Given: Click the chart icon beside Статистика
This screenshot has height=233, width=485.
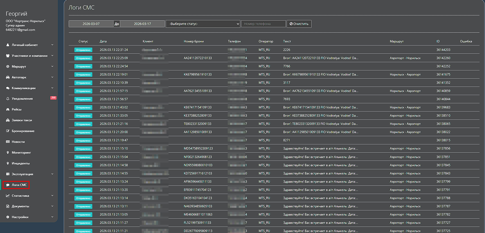Looking at the screenshot, I should pos(8,196).
